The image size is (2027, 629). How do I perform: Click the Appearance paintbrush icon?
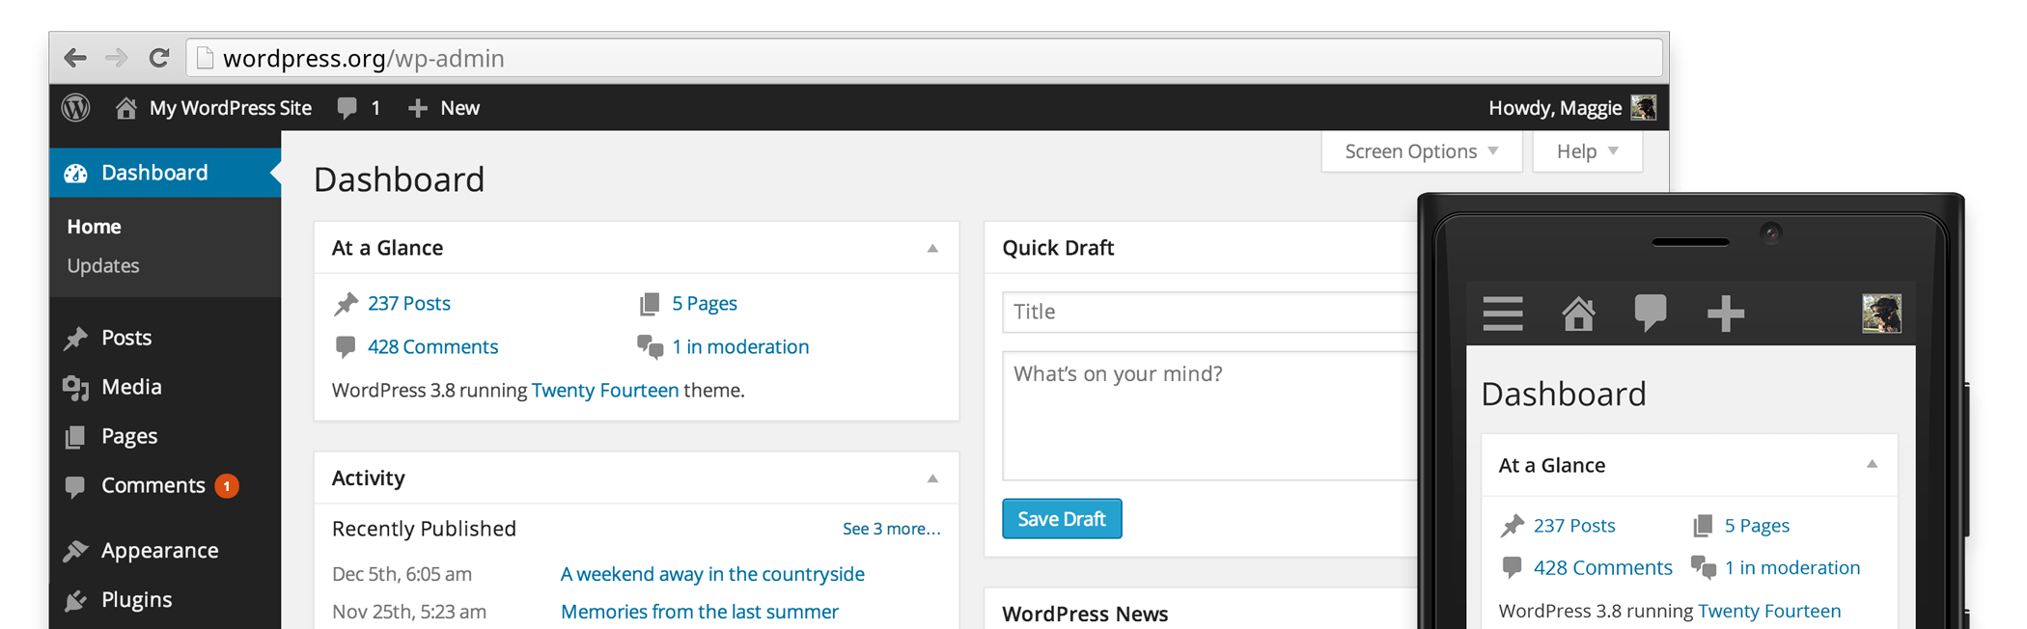[75, 551]
